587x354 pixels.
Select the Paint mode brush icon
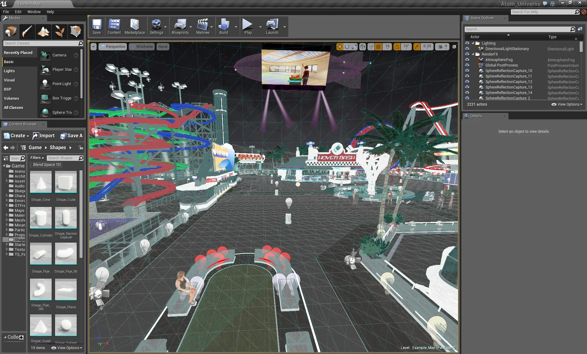(x=27, y=31)
